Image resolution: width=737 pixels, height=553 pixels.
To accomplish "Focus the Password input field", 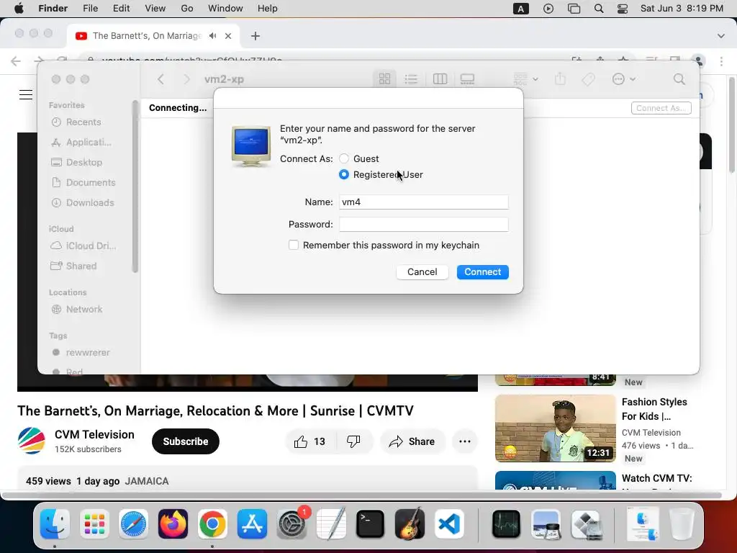I will (423, 225).
